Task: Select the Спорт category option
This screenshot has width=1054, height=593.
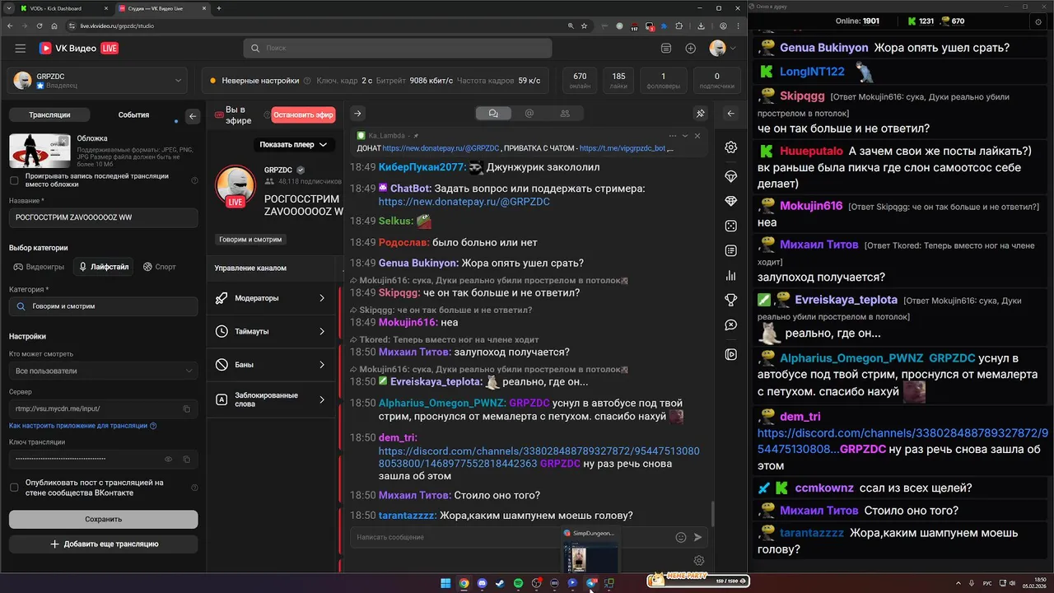Action: 160,267
